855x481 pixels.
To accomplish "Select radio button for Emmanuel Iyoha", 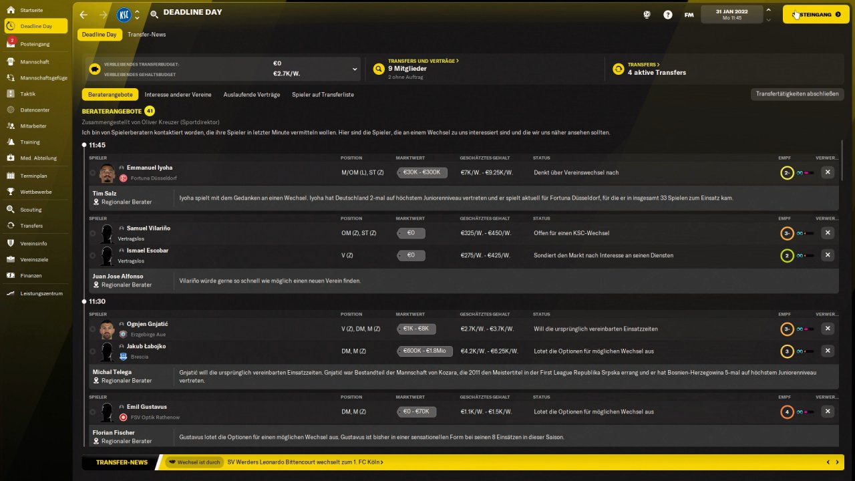I will point(93,173).
